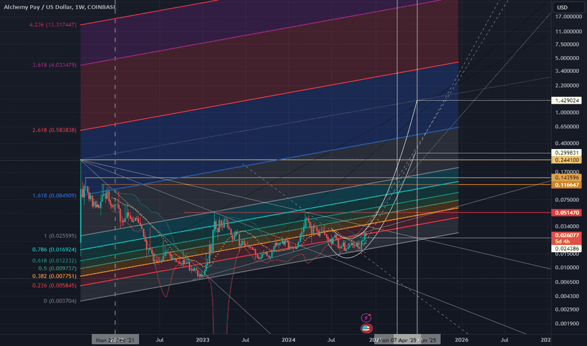Click the 7.500000 price axis value
The width and height of the screenshot is (587, 346).
coord(568,45)
